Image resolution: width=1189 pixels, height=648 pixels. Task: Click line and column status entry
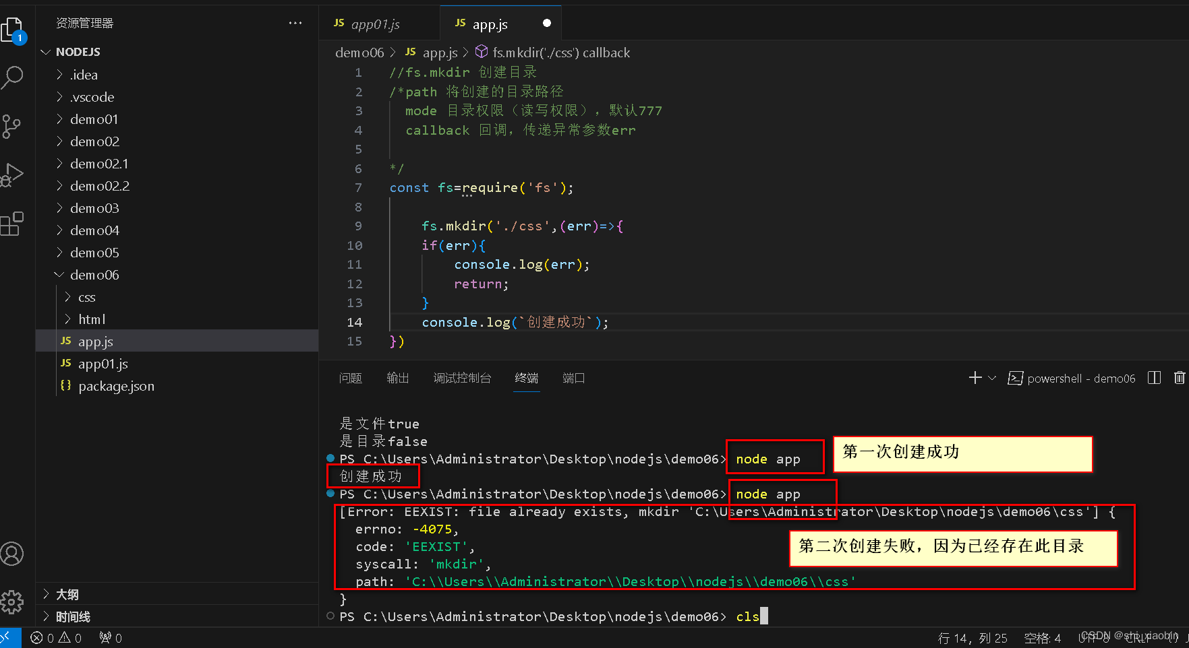pos(973,638)
